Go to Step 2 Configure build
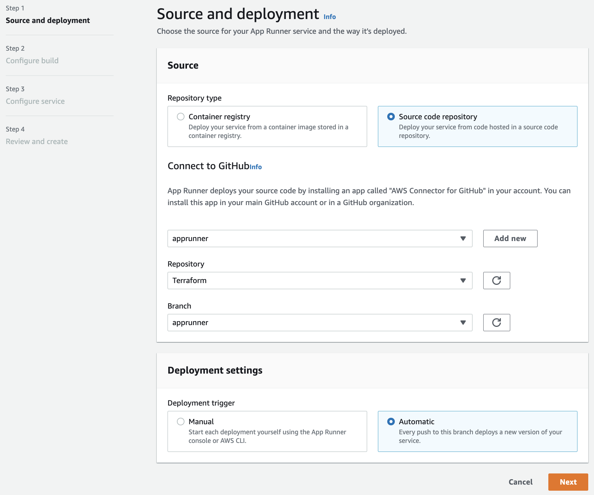Viewport: 594px width, 495px height. [32, 61]
